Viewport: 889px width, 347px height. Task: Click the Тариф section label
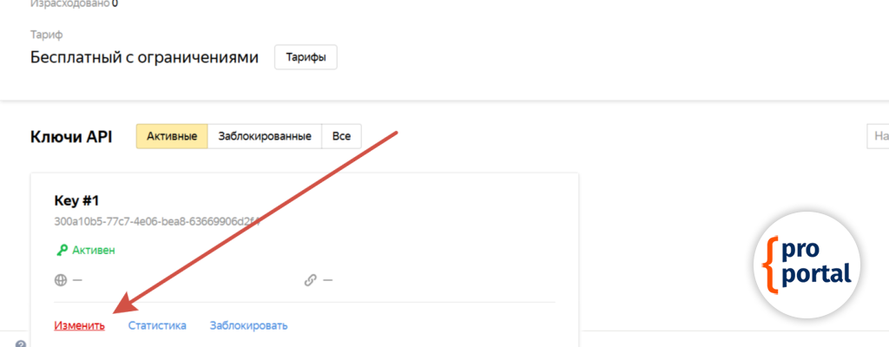coord(46,35)
